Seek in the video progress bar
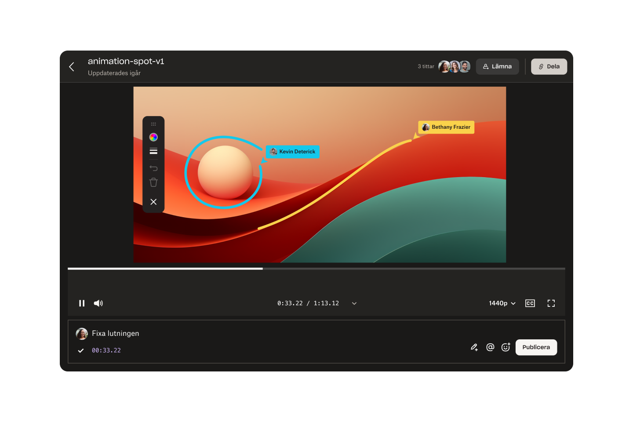The image size is (633, 422). coord(316,269)
